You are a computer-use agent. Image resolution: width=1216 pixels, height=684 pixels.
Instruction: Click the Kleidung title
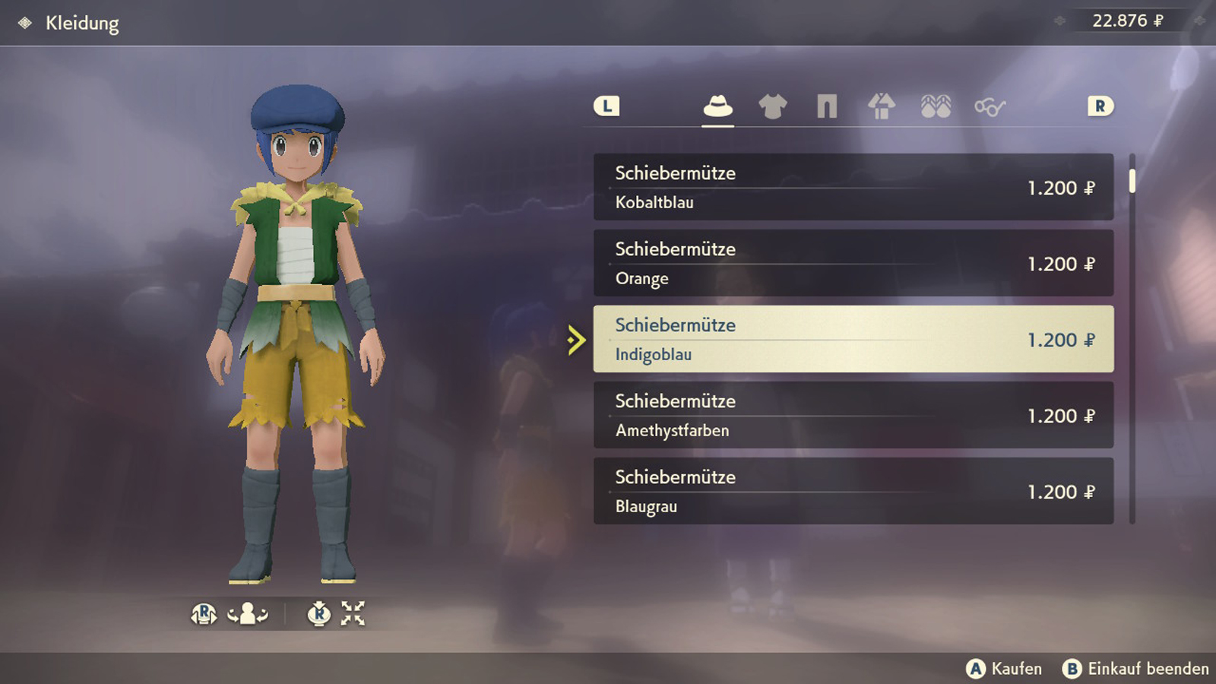[82, 24]
